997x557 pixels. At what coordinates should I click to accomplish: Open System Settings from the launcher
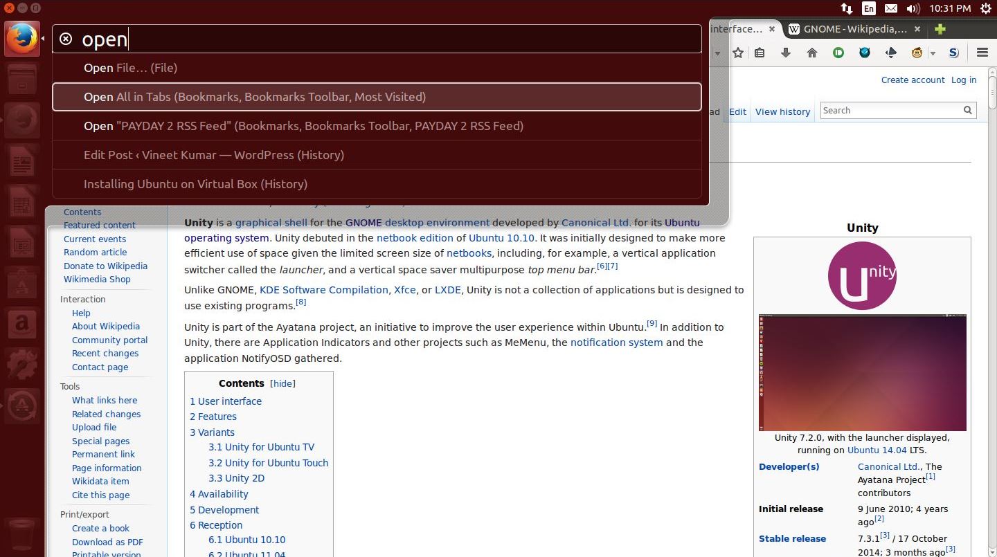[x=22, y=364]
